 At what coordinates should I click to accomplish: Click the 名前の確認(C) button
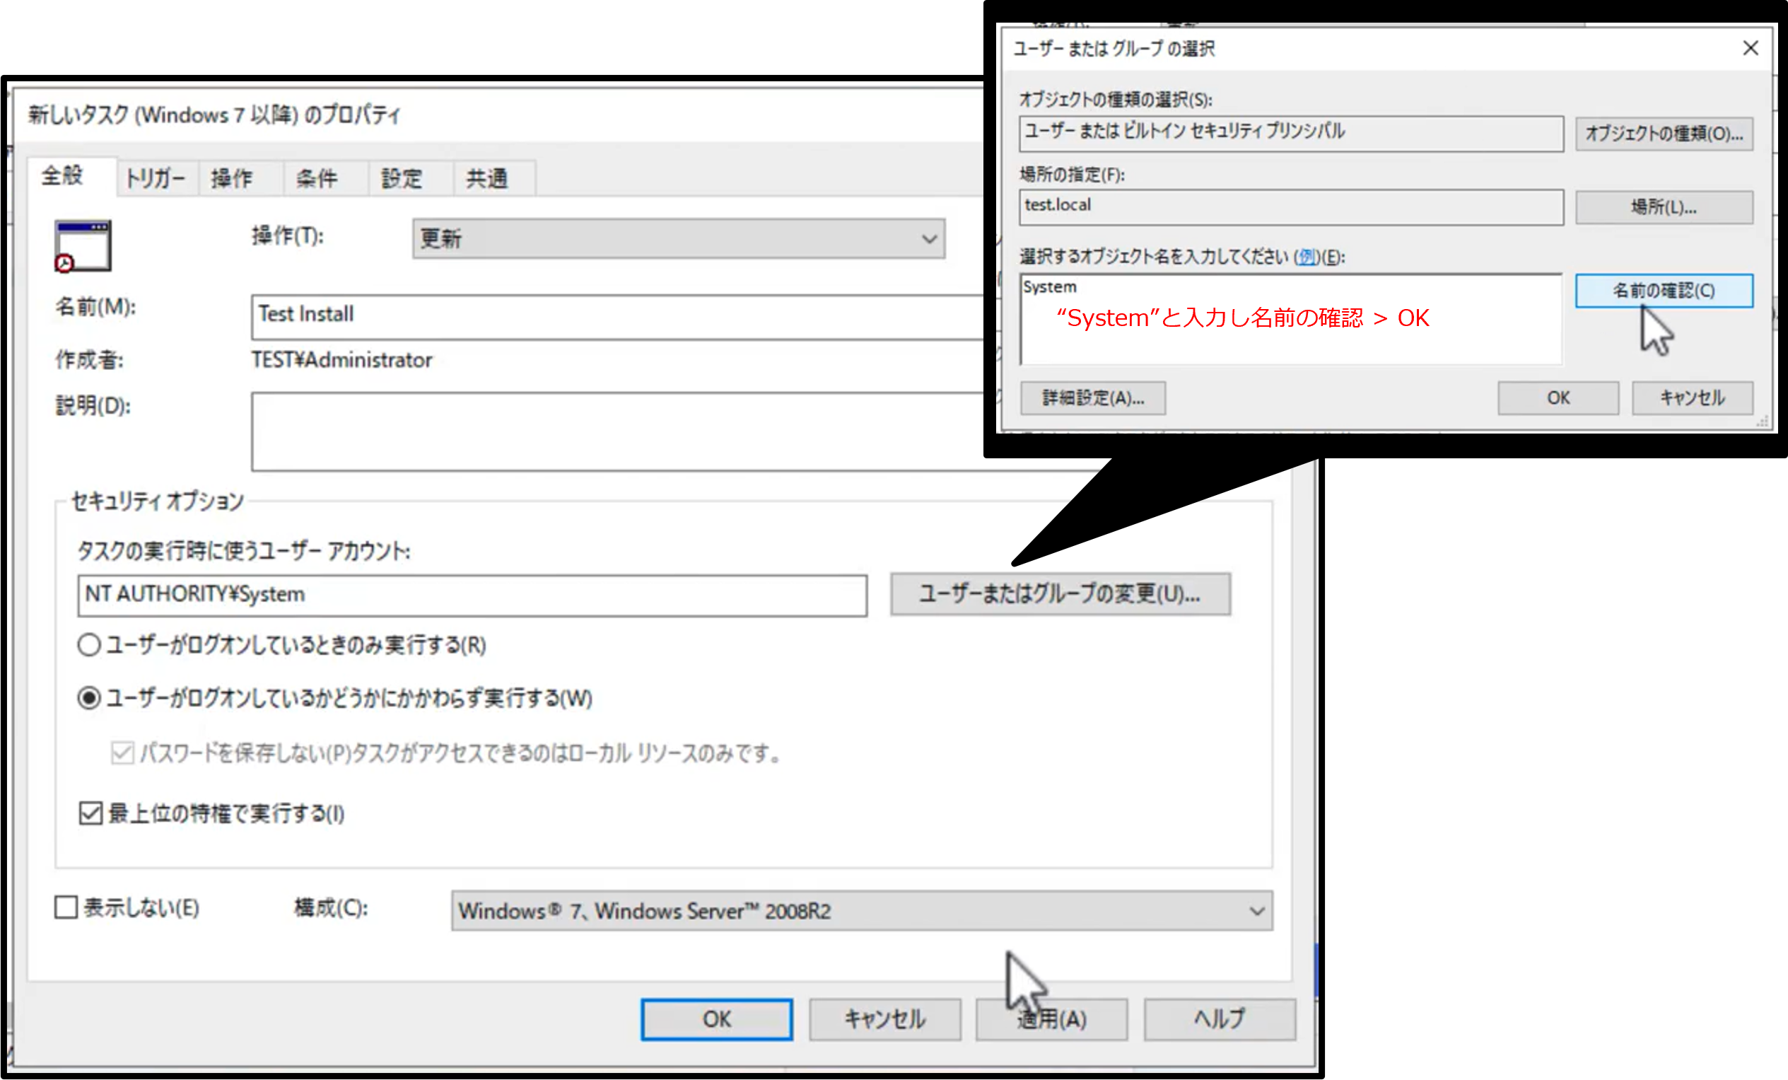coord(1664,291)
